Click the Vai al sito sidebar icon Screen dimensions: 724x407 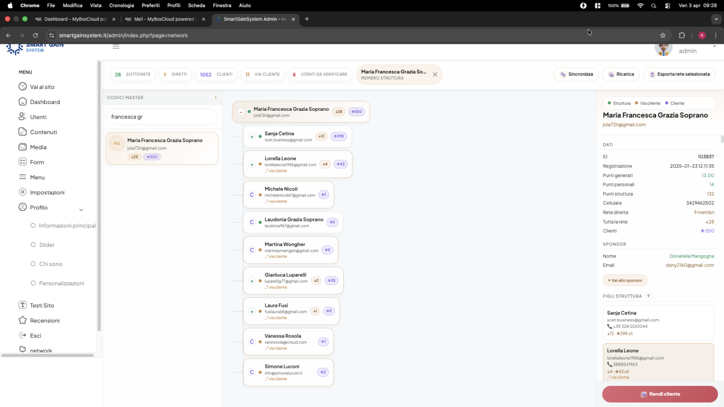click(23, 87)
